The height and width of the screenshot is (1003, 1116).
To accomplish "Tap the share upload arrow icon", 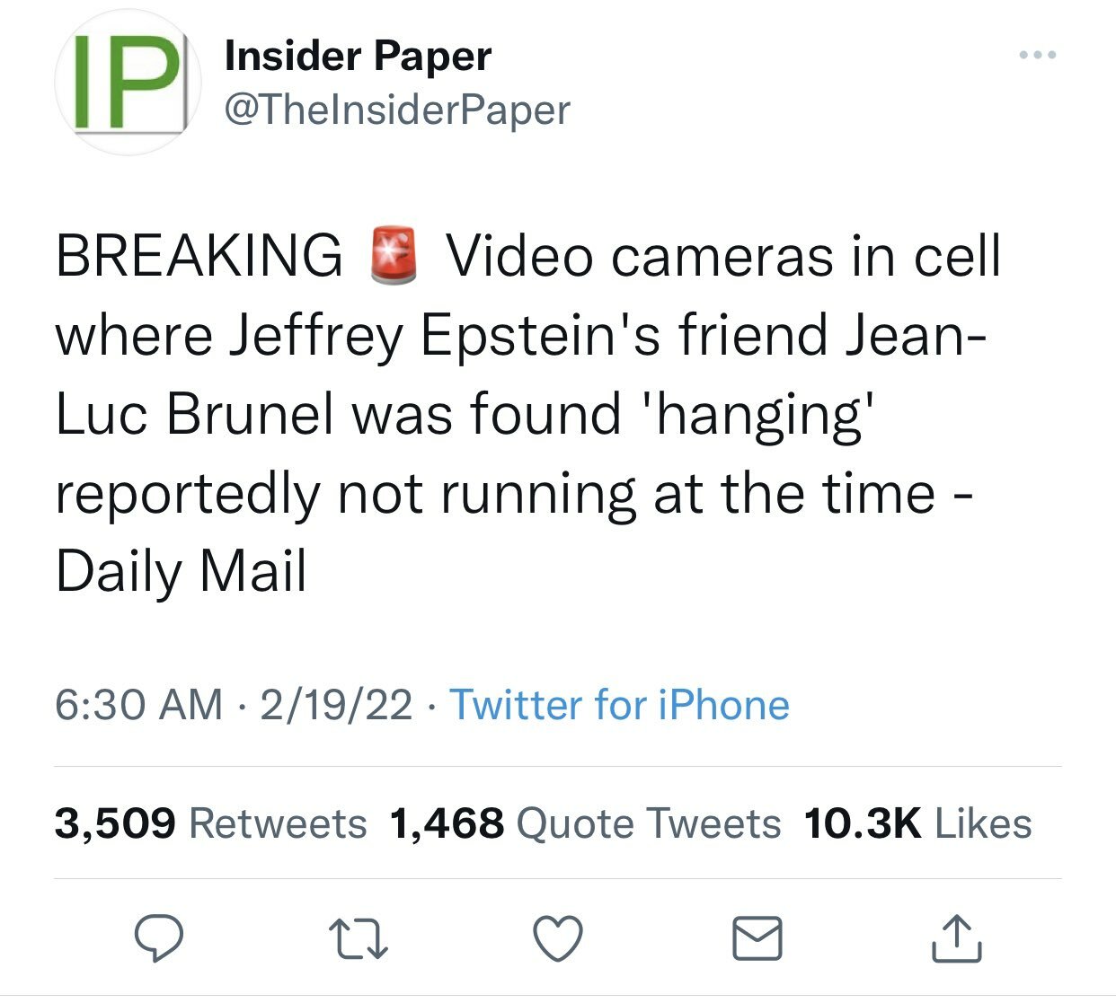I will click(x=956, y=939).
